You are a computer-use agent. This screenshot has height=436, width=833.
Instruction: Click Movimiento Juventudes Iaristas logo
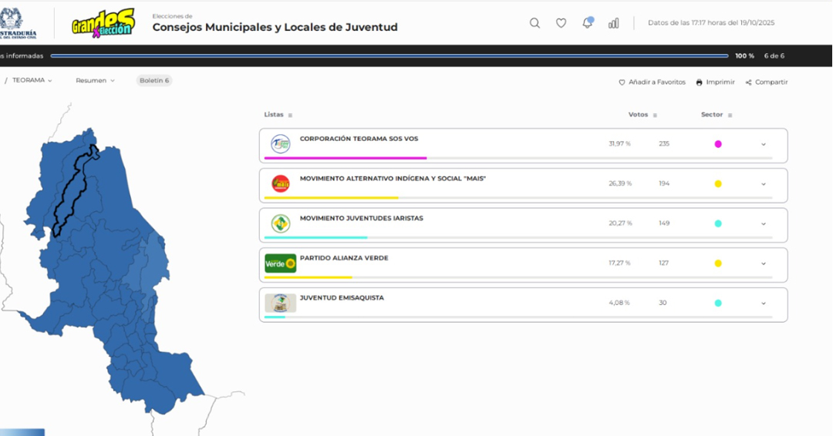(281, 223)
